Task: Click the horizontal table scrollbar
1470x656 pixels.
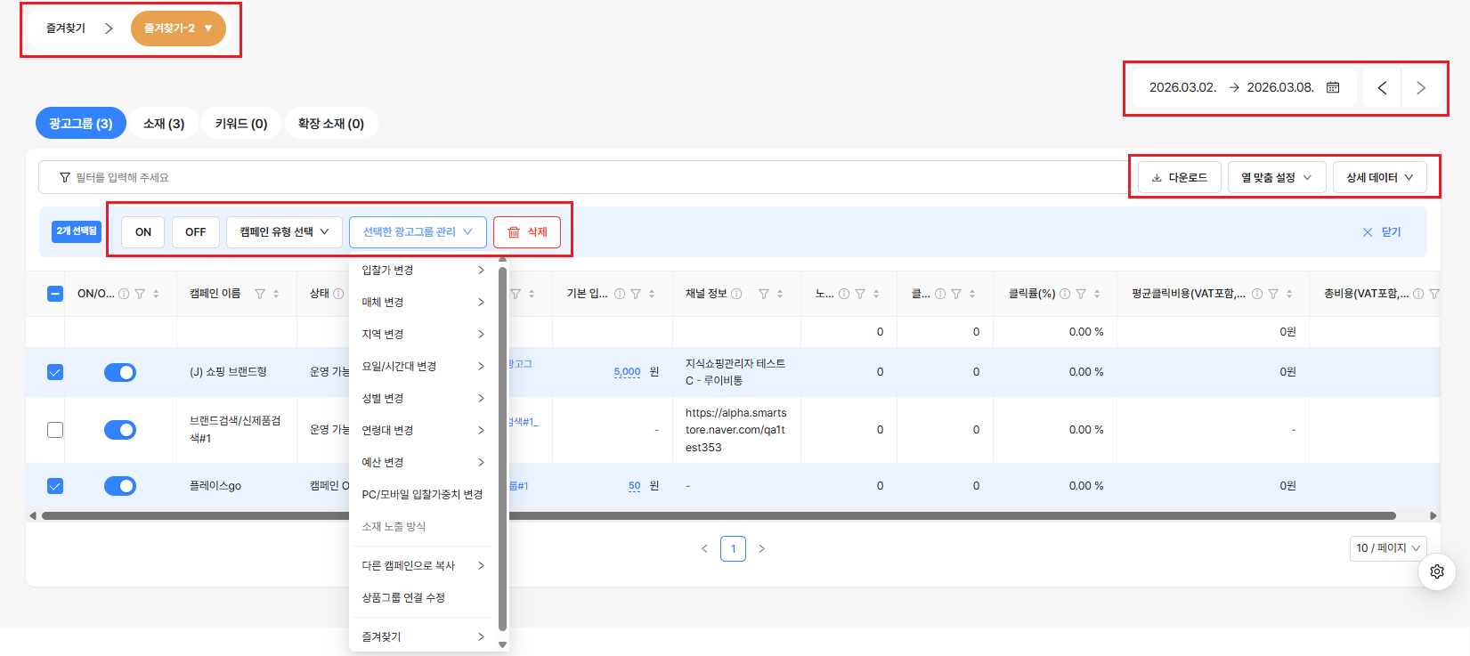Action: [x=719, y=515]
